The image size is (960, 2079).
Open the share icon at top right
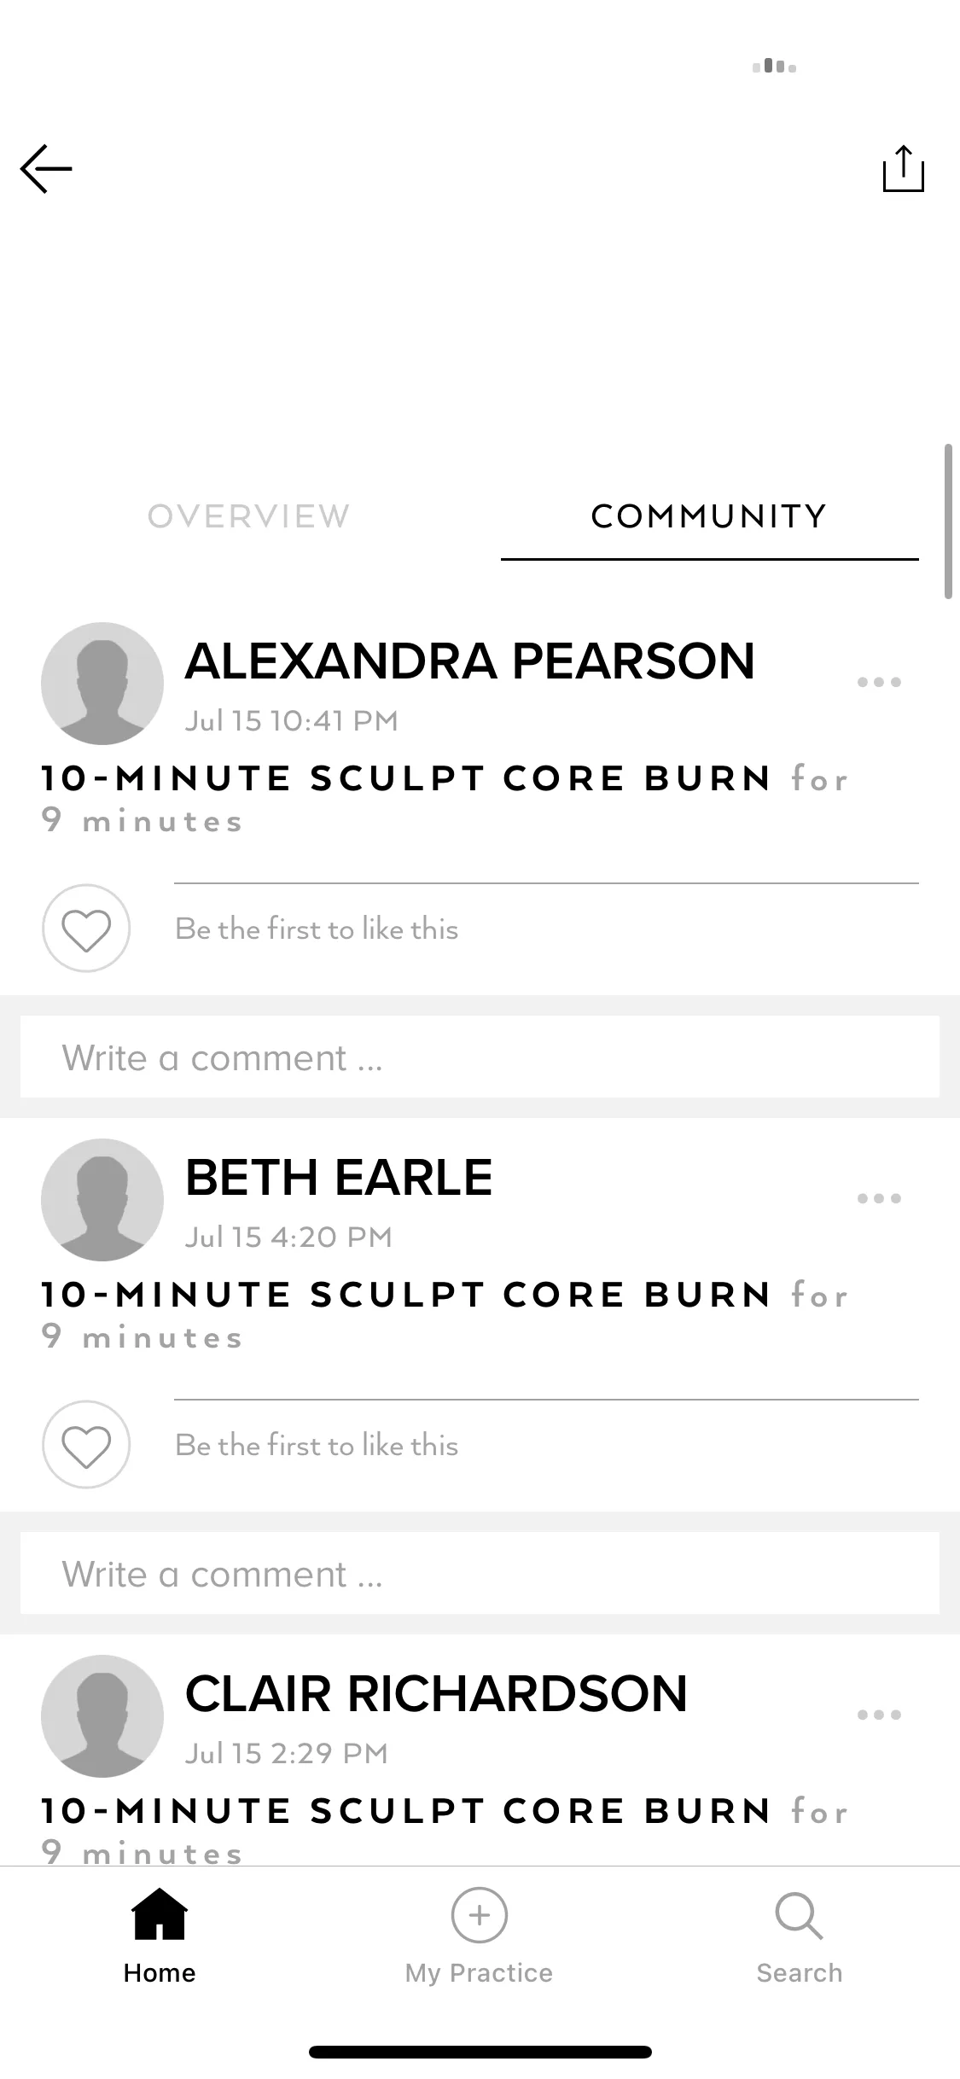click(903, 168)
